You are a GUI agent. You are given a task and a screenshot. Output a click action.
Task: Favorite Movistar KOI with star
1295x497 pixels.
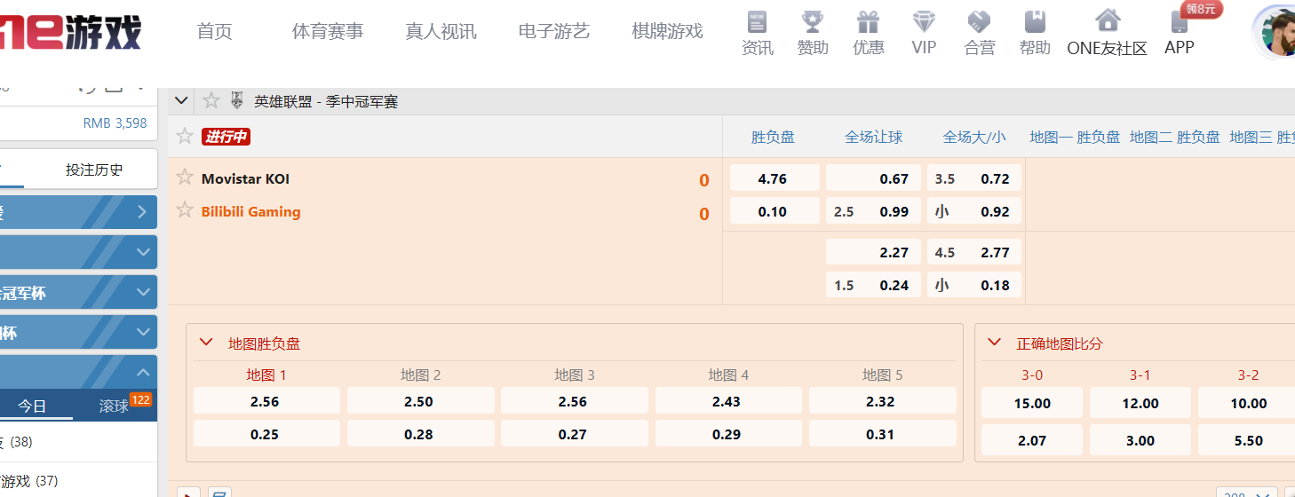click(185, 177)
